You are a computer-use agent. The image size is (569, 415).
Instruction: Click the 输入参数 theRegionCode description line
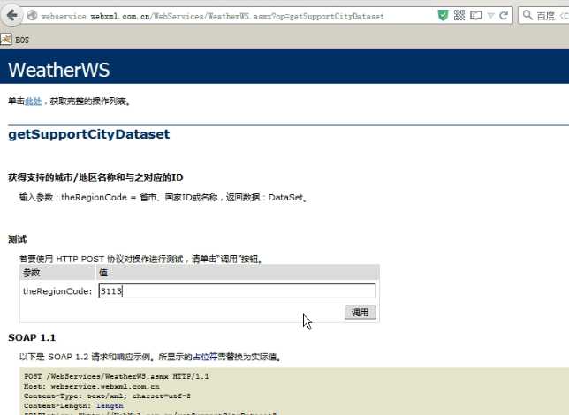[163, 198]
